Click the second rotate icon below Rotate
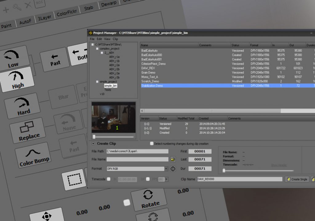The image size is (315, 221). coord(153,216)
